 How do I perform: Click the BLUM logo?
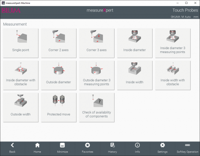pyautogui.click(x=11, y=11)
